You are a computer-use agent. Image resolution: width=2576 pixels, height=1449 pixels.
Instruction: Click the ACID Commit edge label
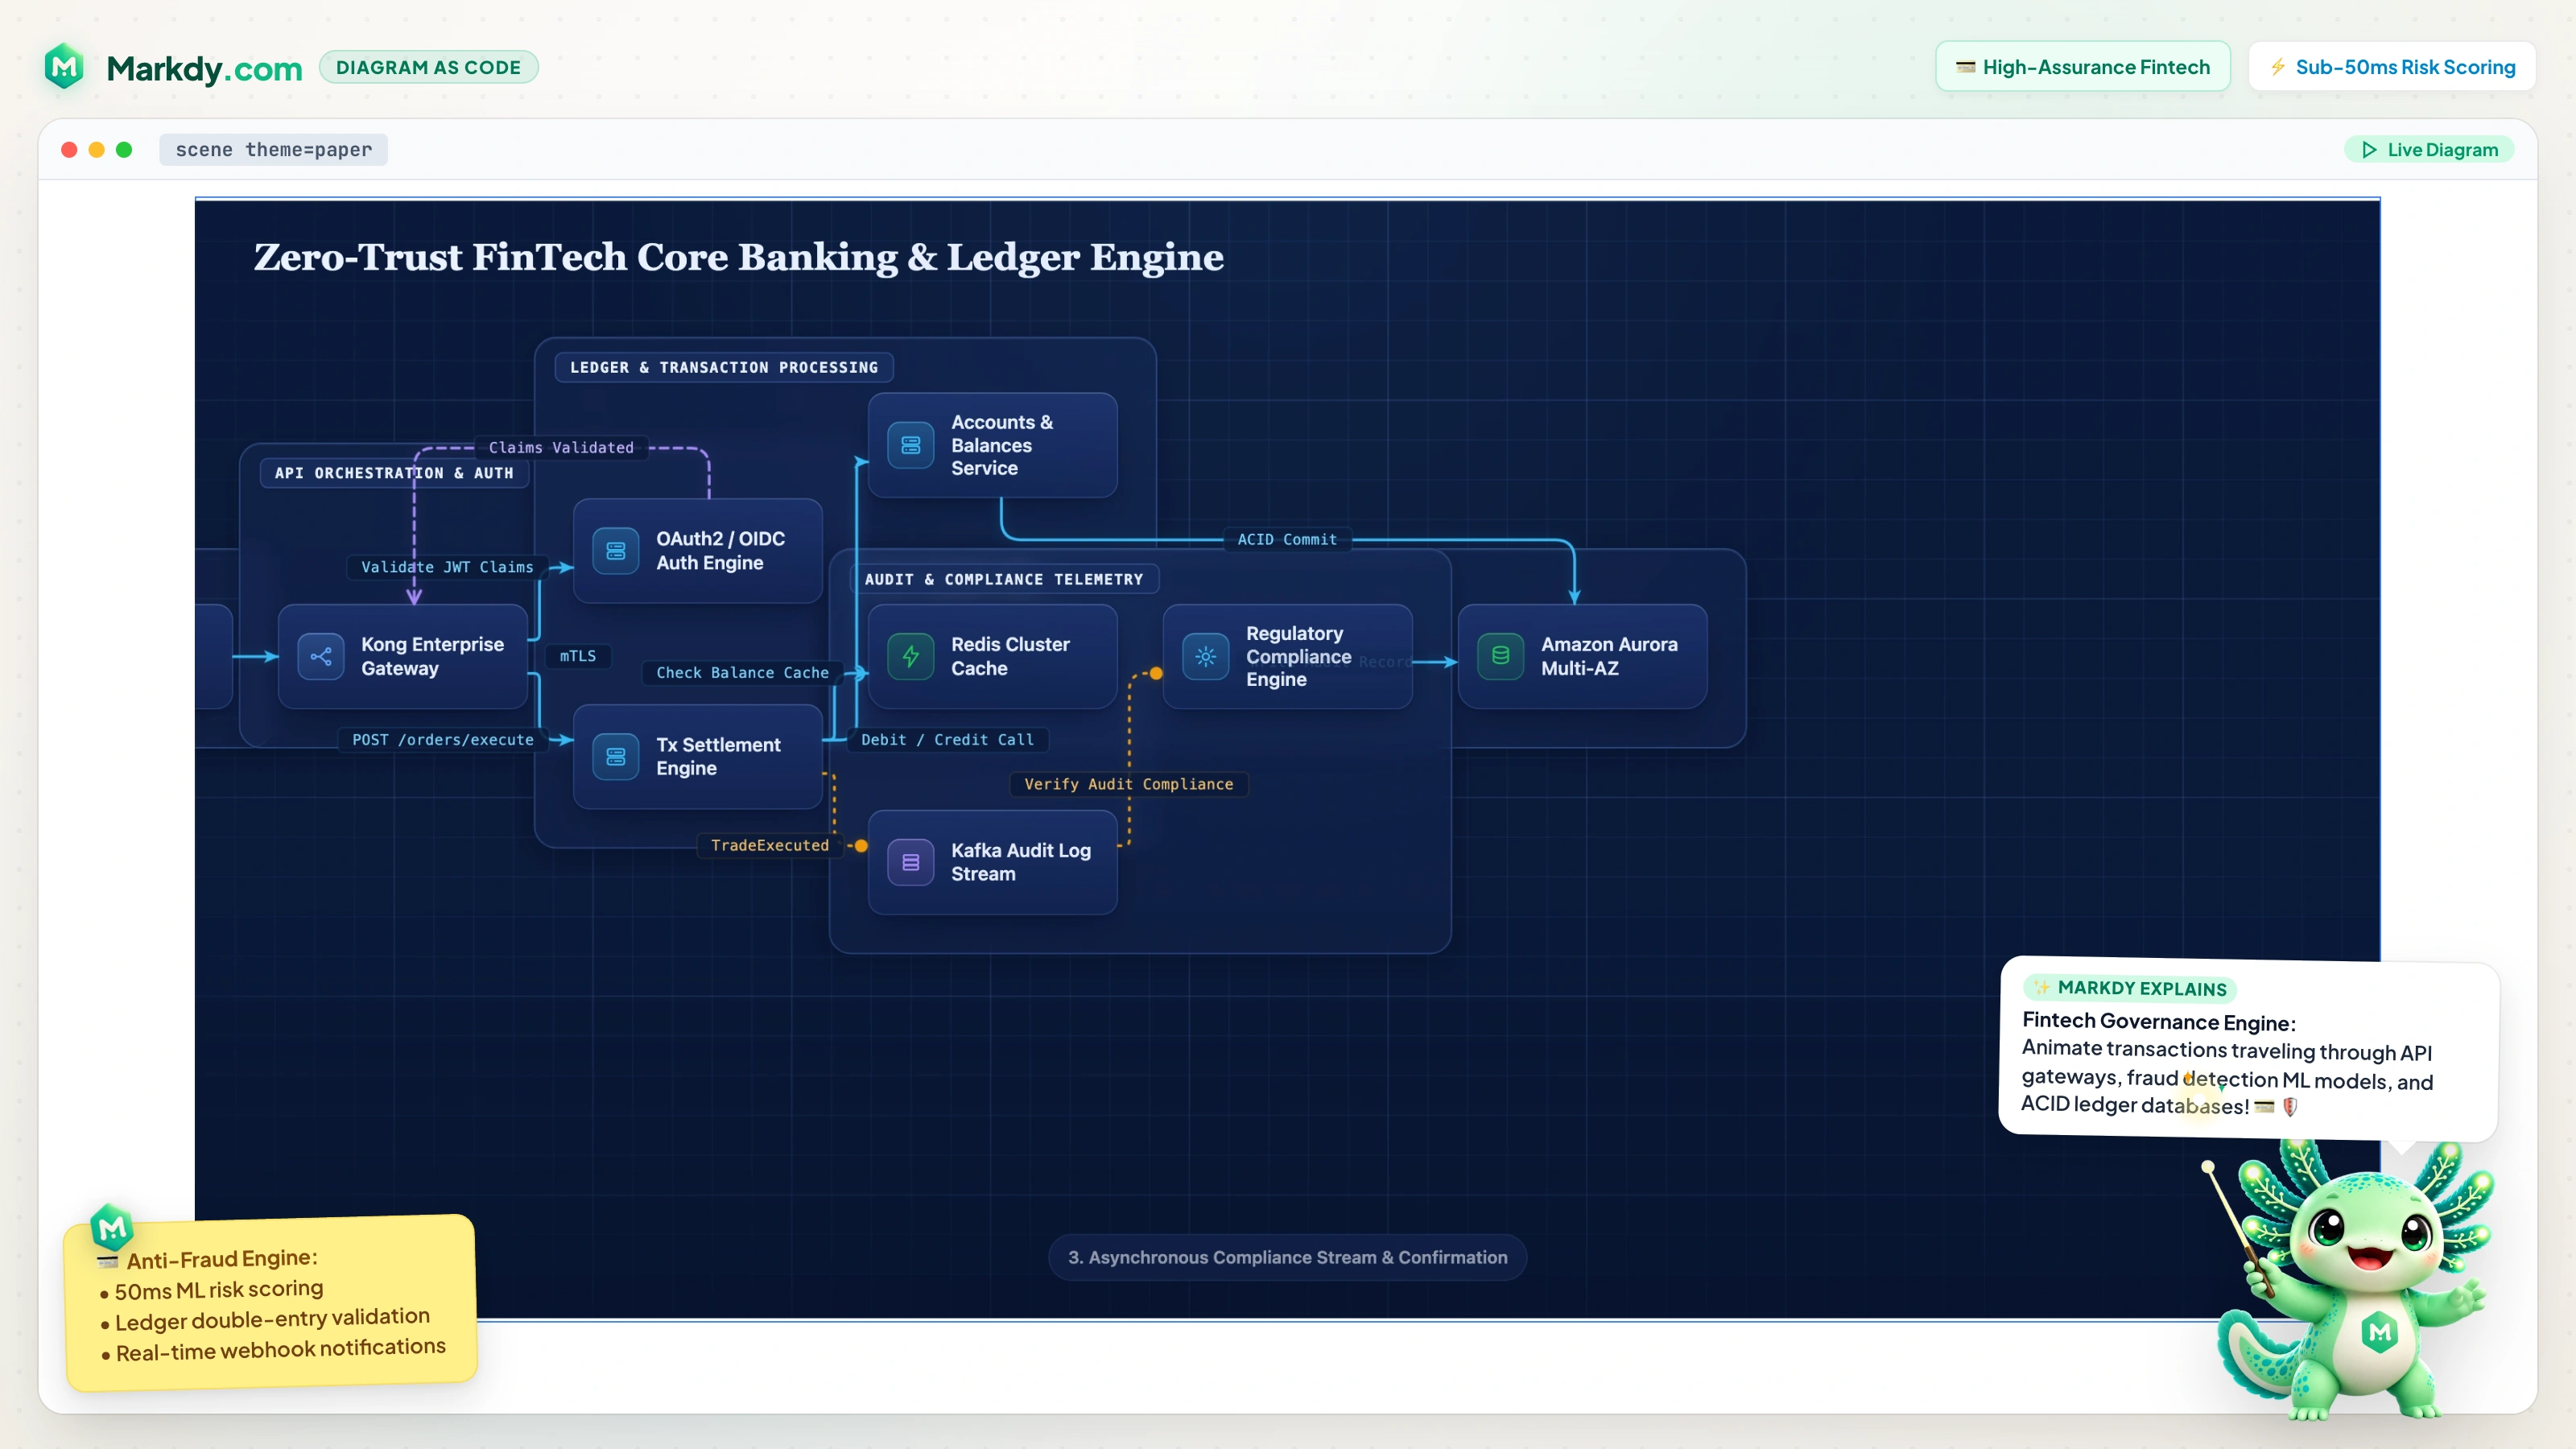[x=1287, y=540]
